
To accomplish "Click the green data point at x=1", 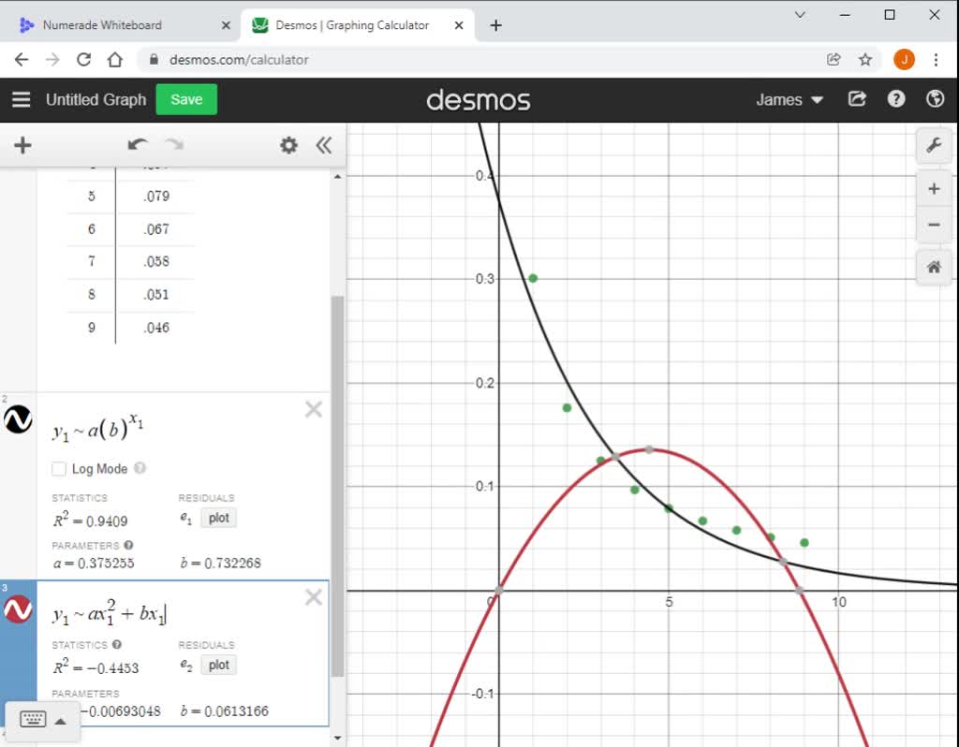I will click(533, 278).
